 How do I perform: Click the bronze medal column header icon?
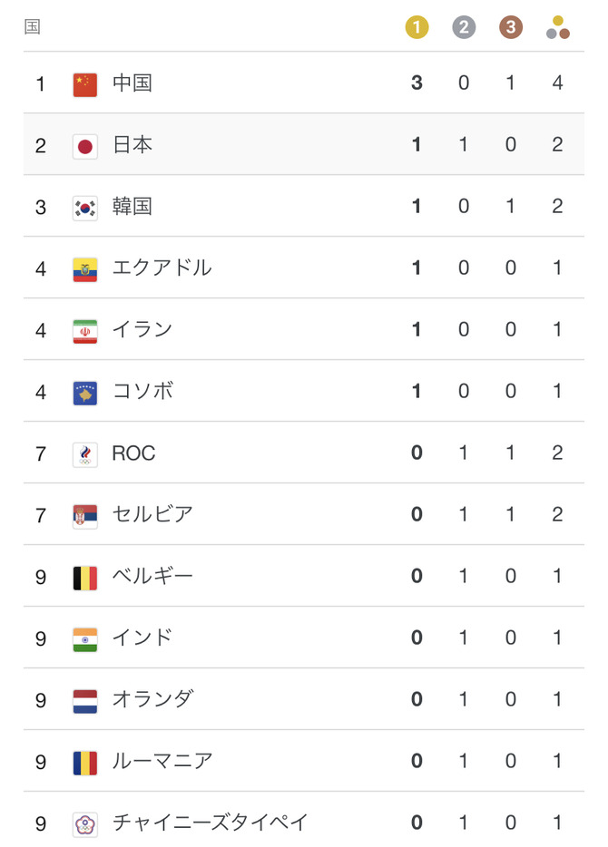(x=511, y=27)
